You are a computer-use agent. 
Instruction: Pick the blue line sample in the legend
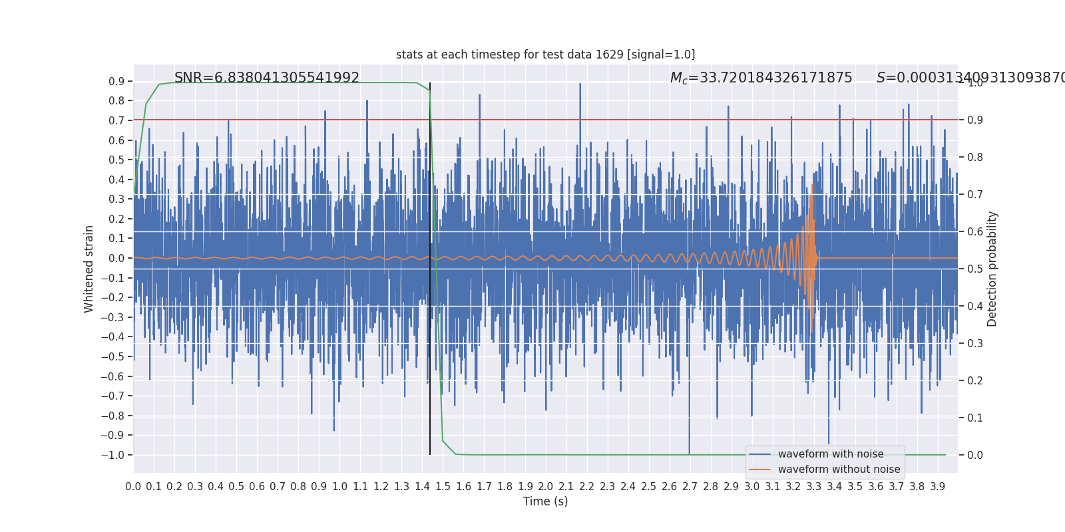[x=760, y=454]
